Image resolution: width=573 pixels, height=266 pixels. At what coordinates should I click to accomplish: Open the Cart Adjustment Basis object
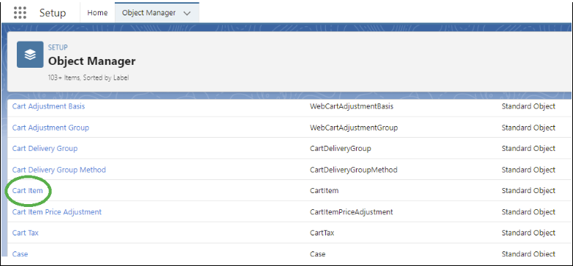coord(48,106)
